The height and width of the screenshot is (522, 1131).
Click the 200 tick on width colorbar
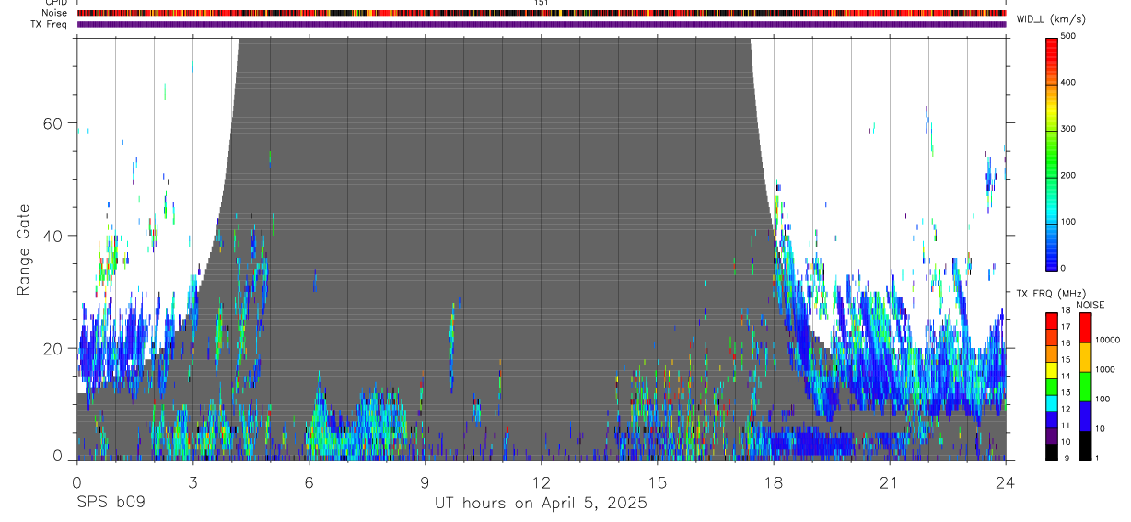click(1068, 175)
